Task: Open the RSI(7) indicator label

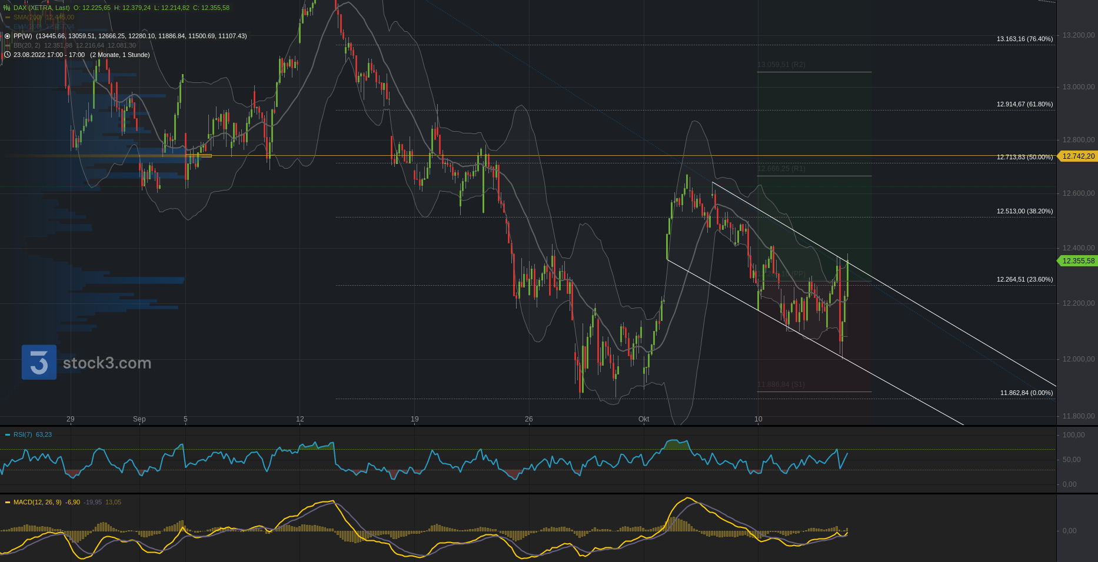Action: 23,434
